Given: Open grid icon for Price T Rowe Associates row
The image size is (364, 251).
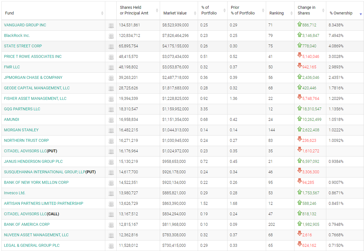Looking at the screenshot, I should [x=111, y=57].
